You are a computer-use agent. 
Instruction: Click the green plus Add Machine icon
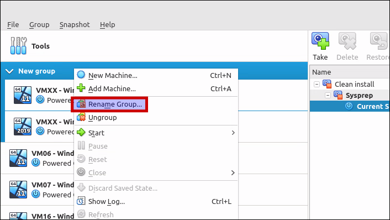[81, 88]
